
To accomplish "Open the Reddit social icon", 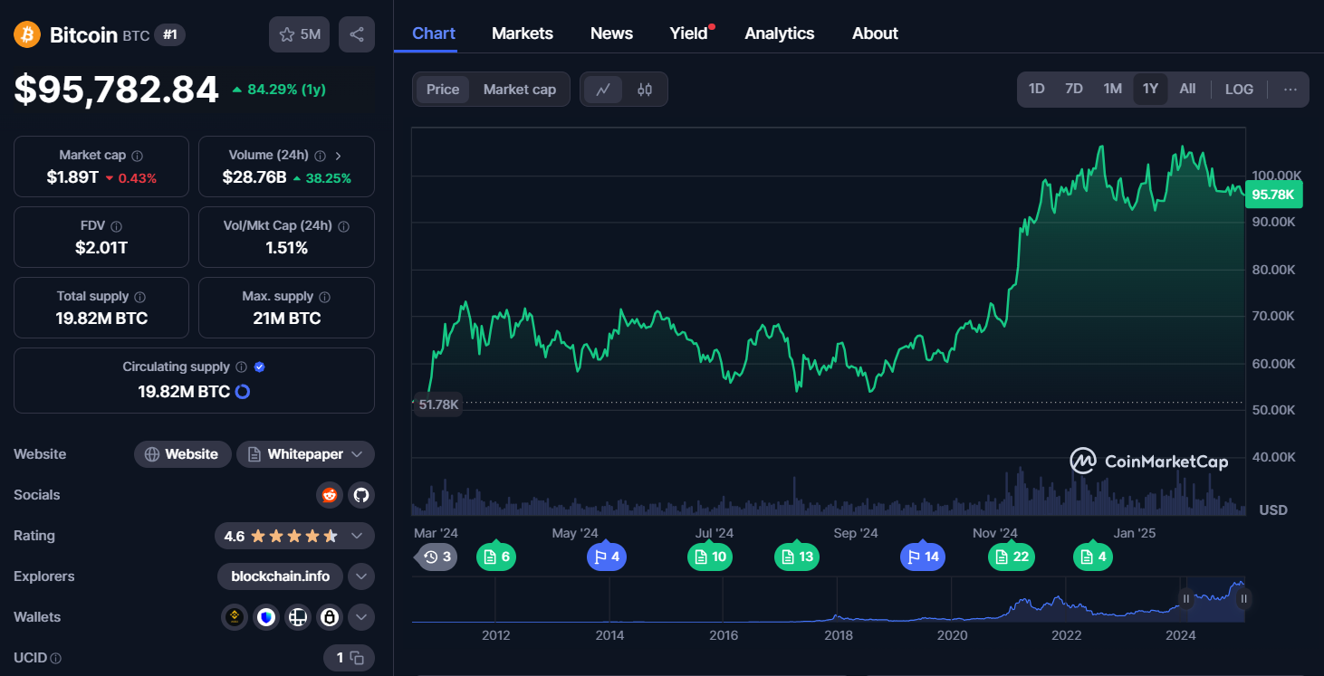I will coord(329,495).
